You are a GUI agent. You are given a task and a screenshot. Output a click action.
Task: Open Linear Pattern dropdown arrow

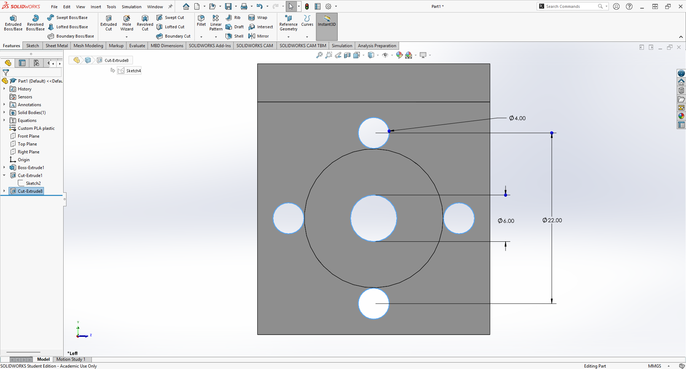point(216,37)
